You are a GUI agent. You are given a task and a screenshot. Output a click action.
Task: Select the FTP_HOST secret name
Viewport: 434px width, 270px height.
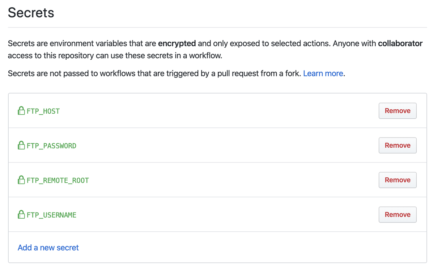[x=43, y=111]
